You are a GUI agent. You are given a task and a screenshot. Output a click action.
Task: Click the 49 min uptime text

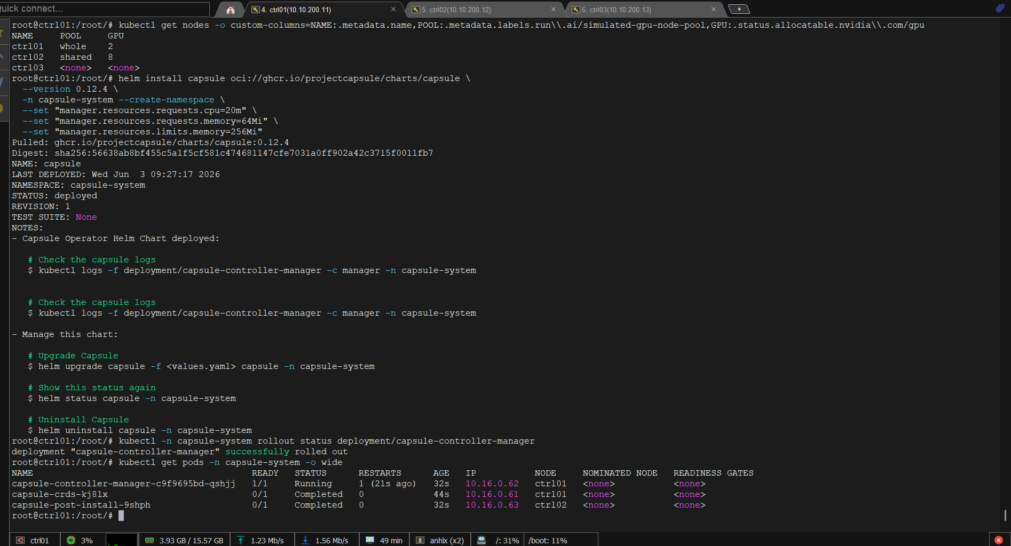tap(391, 541)
